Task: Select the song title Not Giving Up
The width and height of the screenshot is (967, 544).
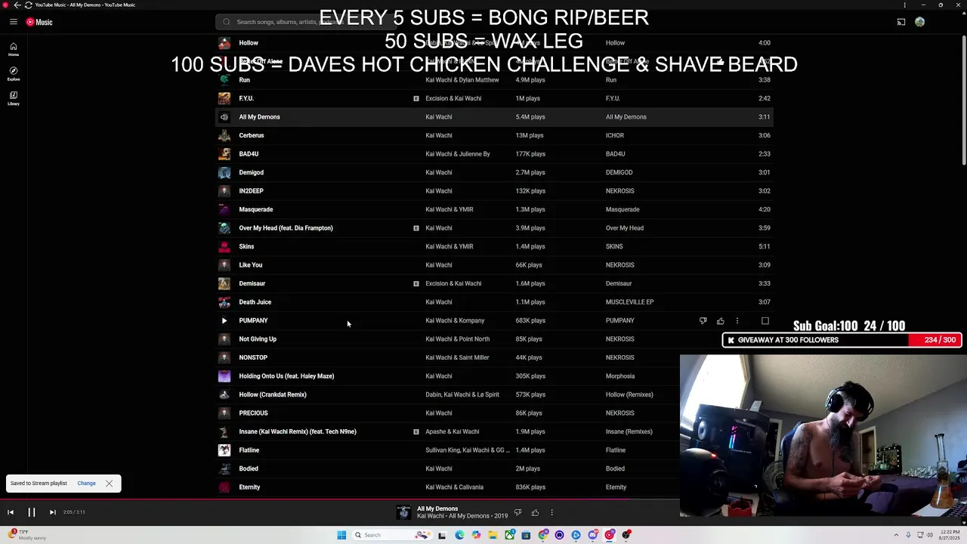Action: 258,339
